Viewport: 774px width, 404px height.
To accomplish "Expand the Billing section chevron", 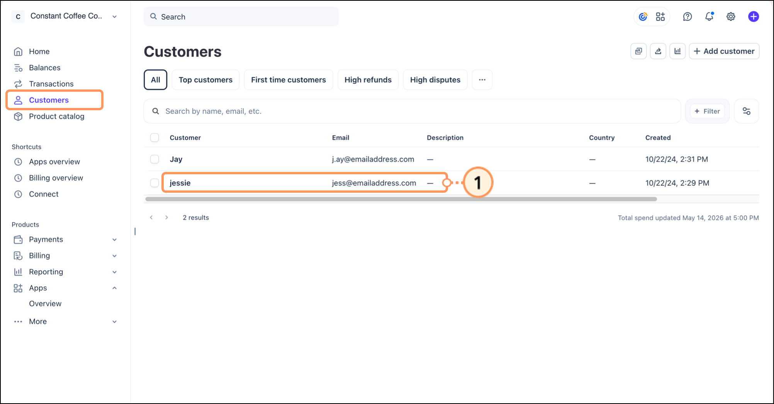I will point(115,256).
